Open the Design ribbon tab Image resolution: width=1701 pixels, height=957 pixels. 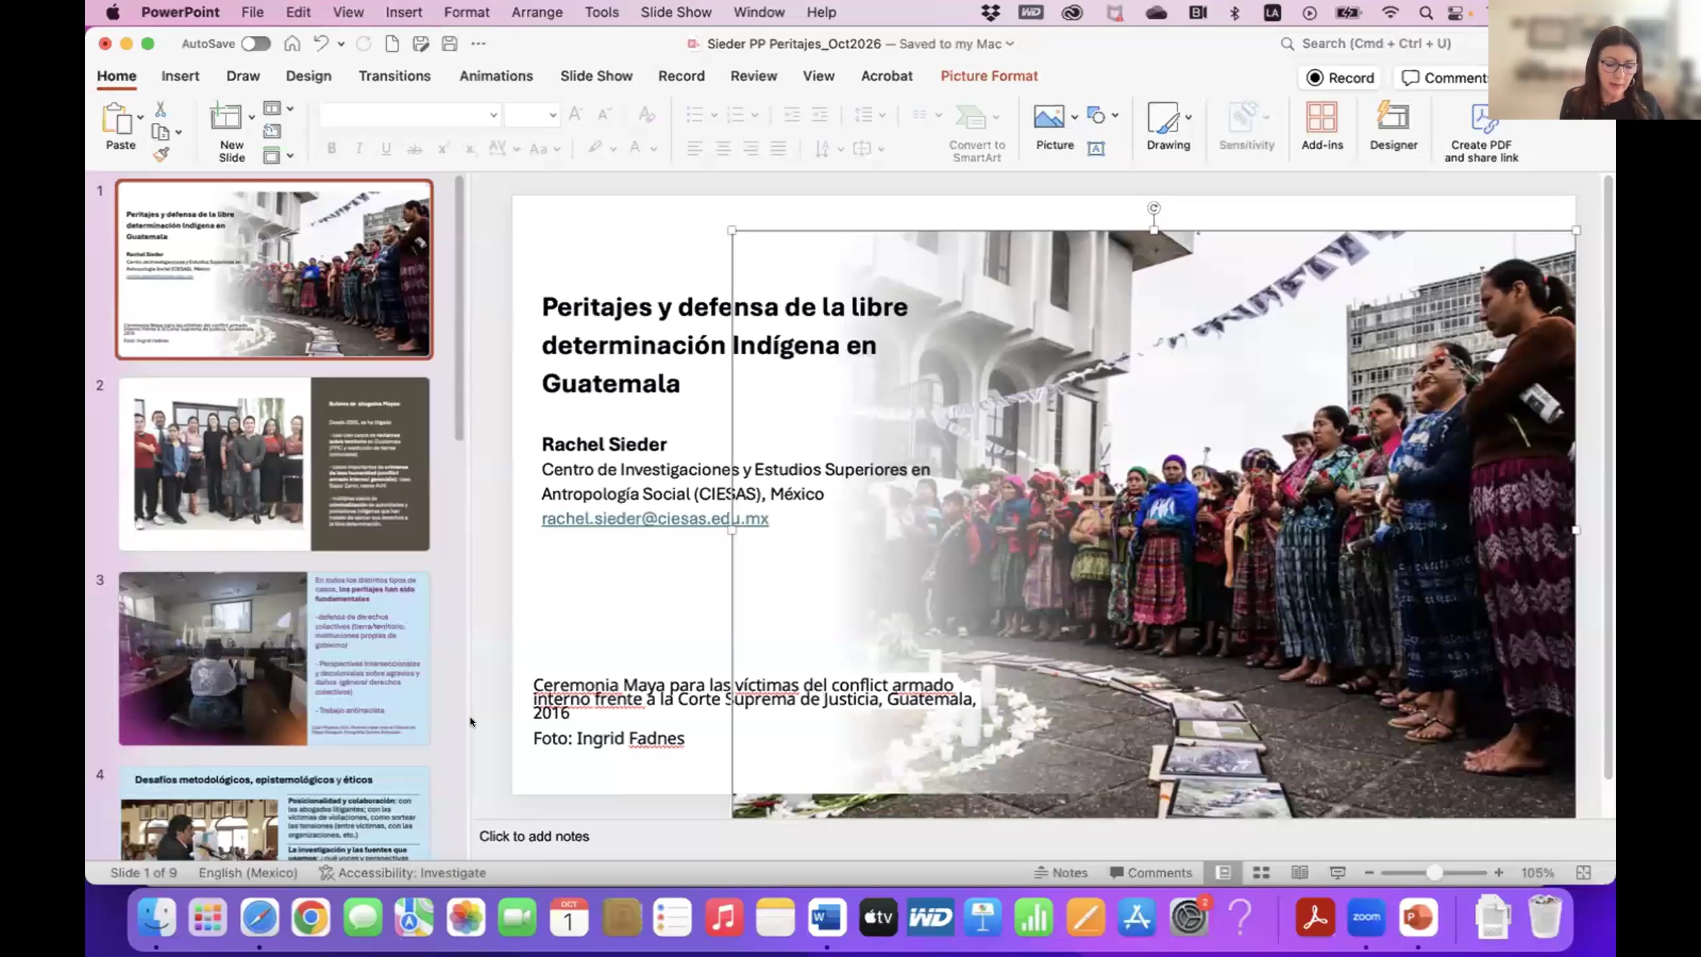click(x=308, y=76)
